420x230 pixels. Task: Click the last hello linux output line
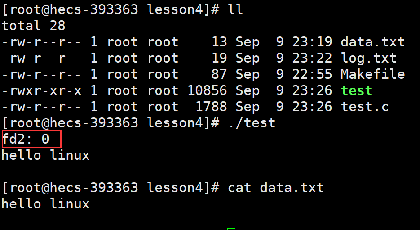(x=45, y=203)
